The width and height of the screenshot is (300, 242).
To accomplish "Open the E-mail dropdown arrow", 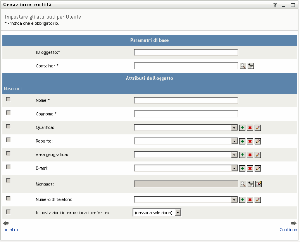I will 234,168.
